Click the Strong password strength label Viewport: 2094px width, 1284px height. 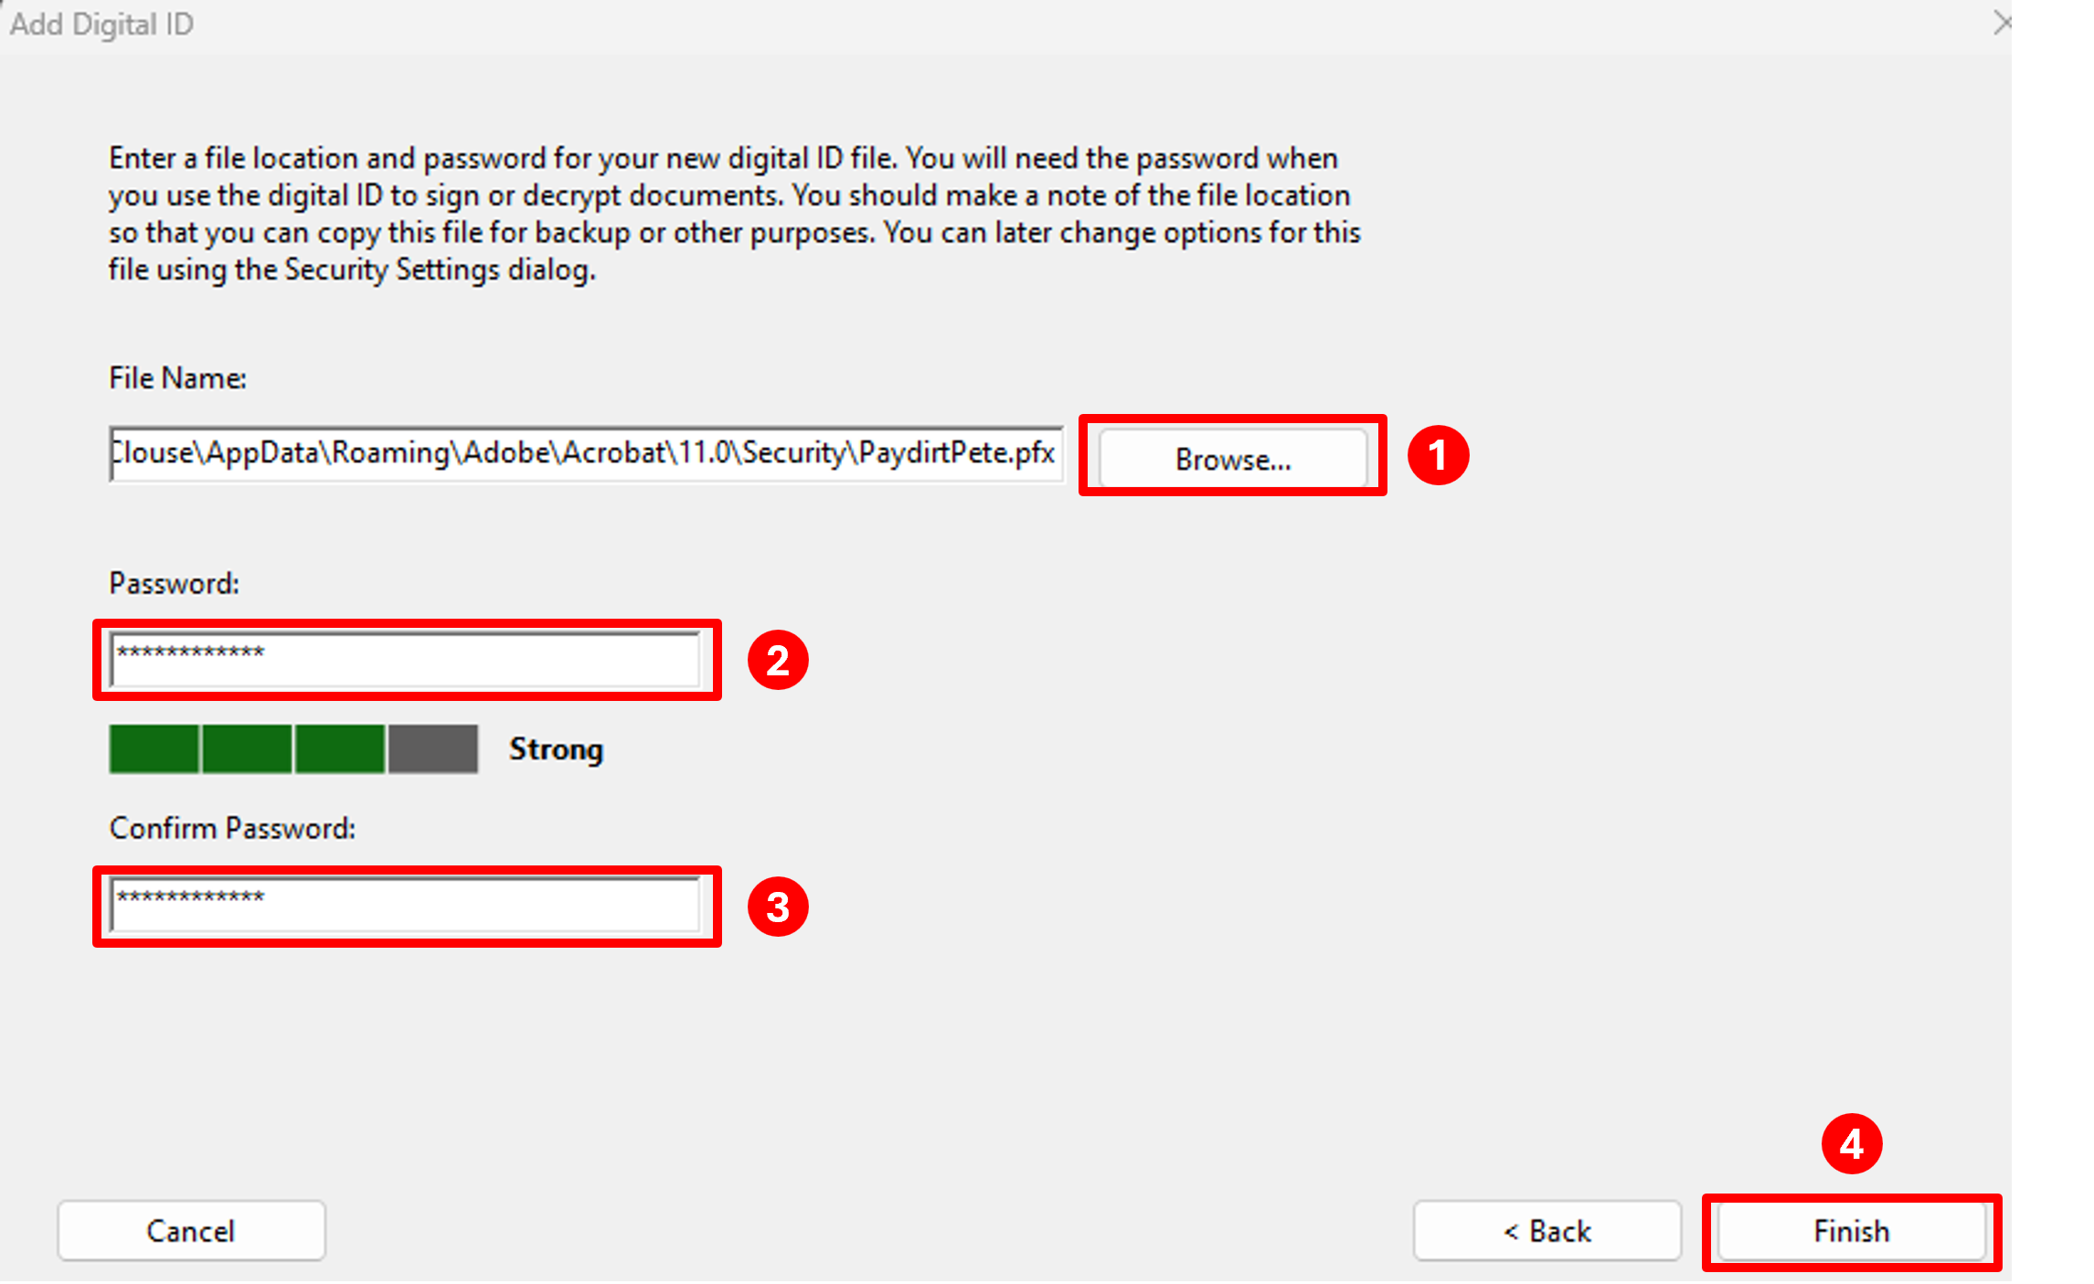(556, 749)
